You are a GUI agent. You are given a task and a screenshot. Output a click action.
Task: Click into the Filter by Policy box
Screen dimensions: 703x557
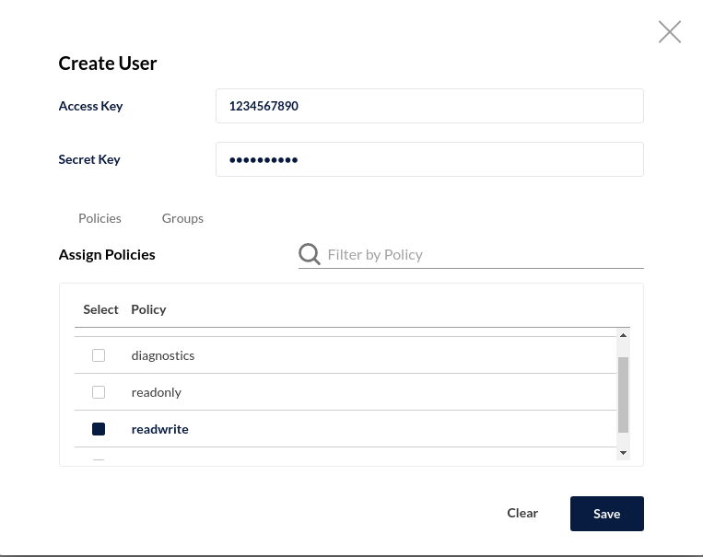pyautogui.click(x=486, y=254)
